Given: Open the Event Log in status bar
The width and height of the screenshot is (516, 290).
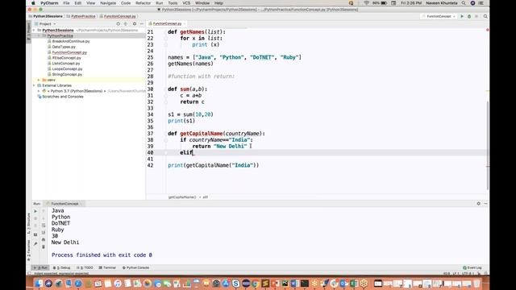Looking at the screenshot, I should pyautogui.click(x=472, y=267).
